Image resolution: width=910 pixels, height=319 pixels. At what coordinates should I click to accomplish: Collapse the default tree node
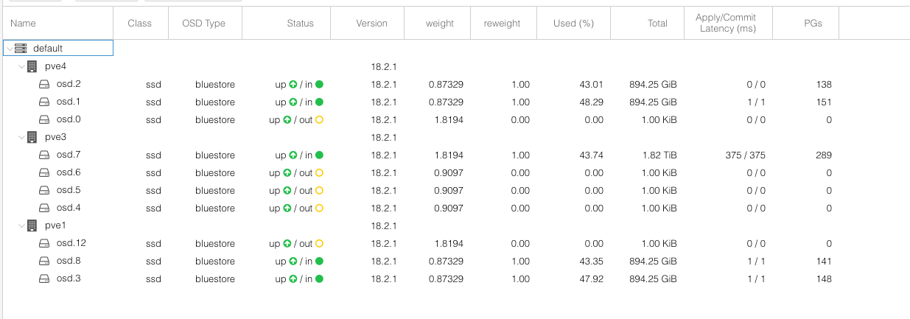(9, 49)
